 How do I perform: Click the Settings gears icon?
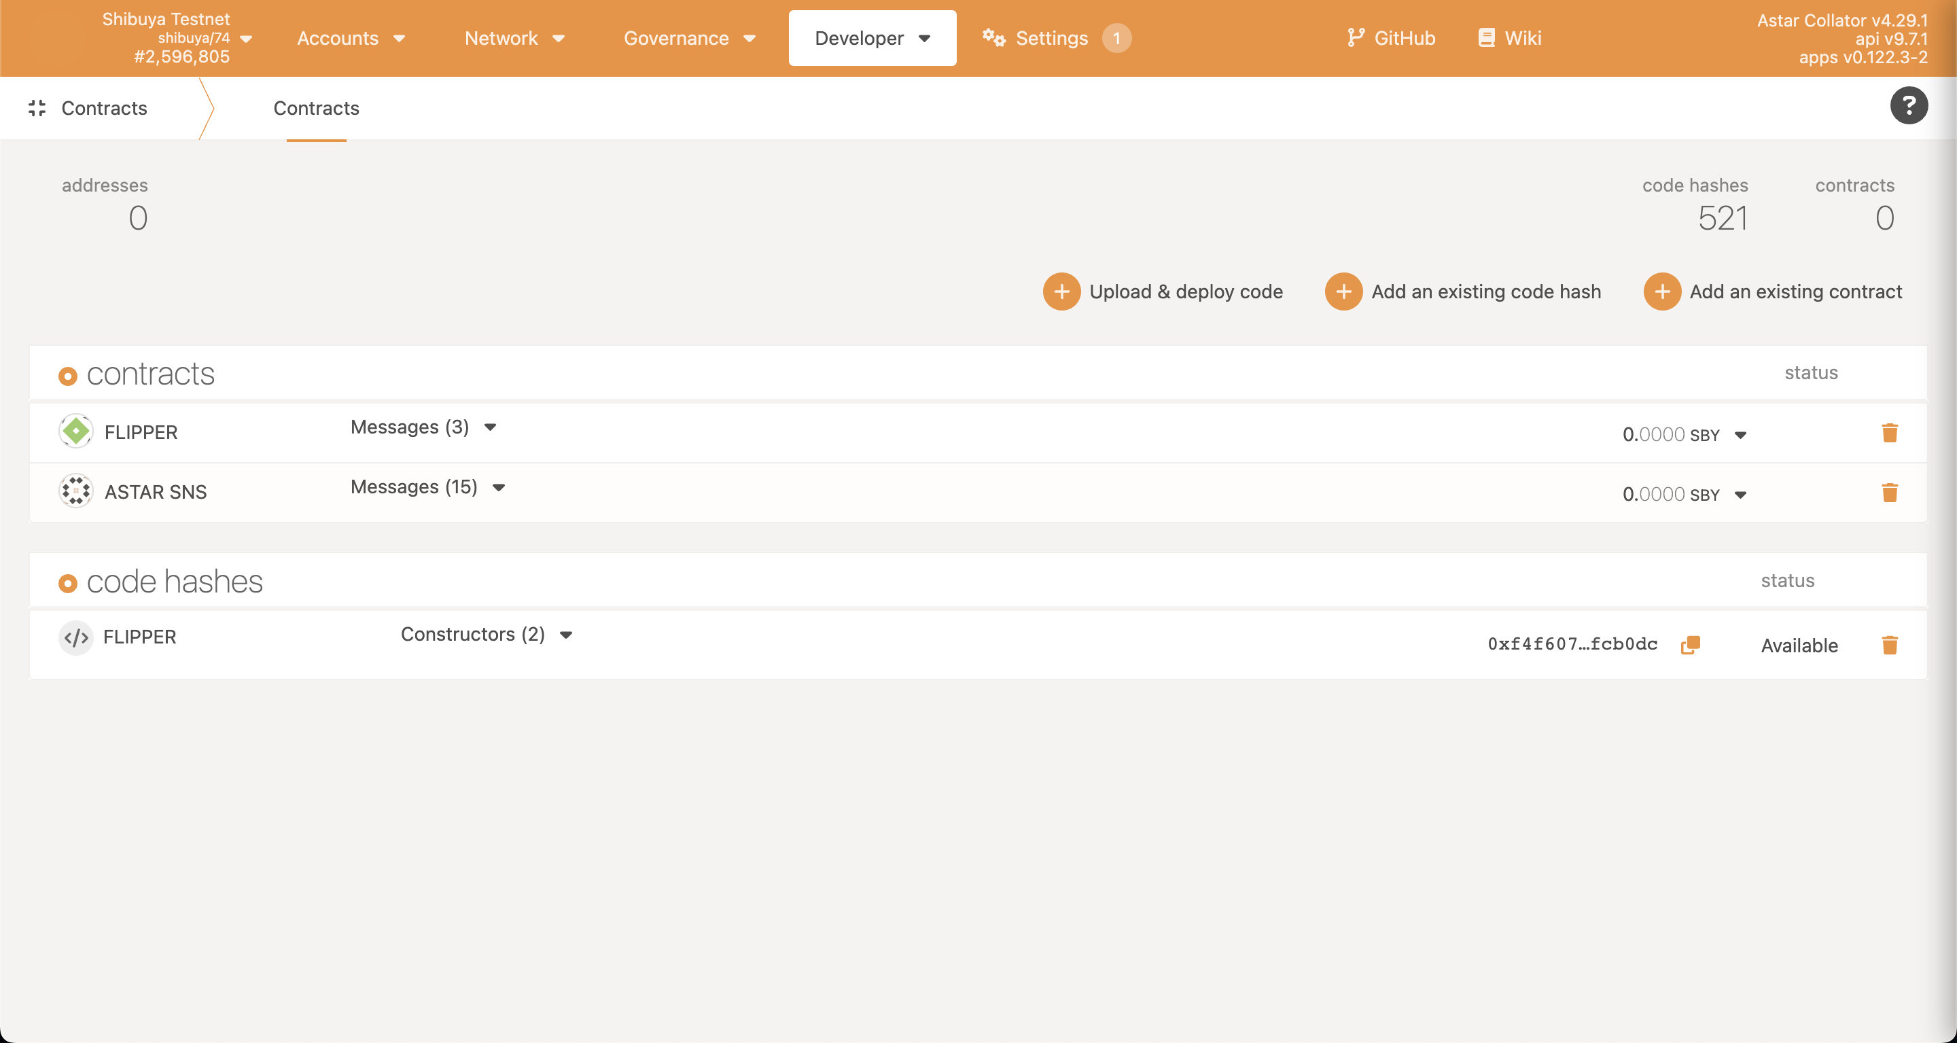tap(993, 37)
